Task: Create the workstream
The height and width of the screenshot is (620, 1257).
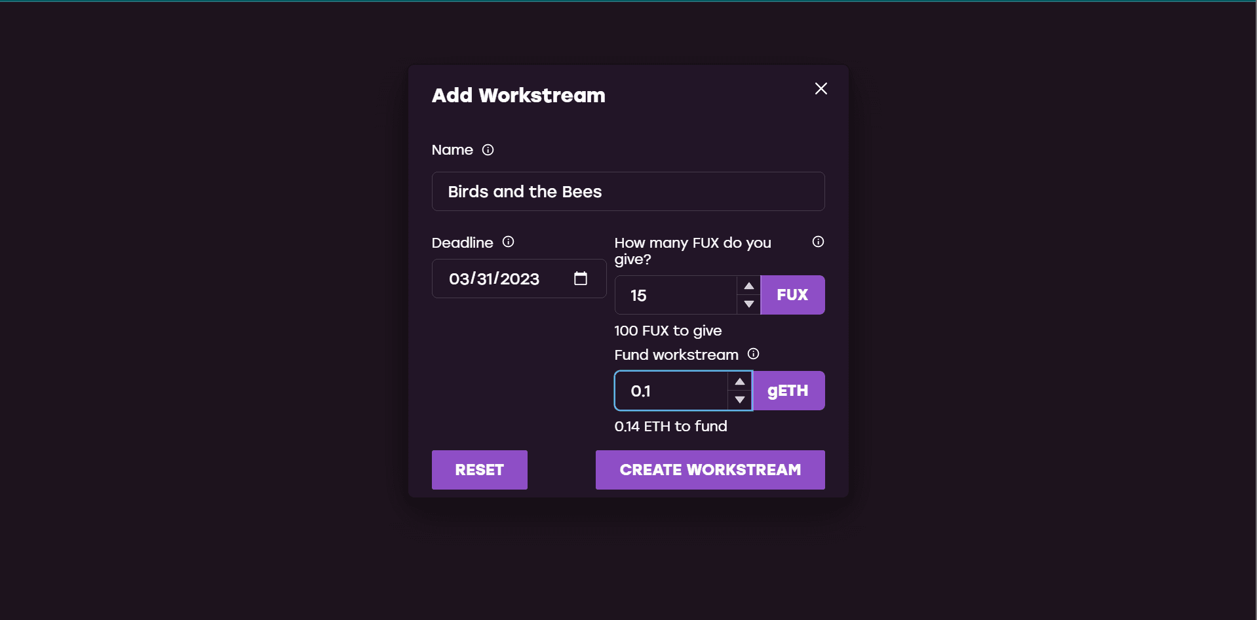Action: 710,470
